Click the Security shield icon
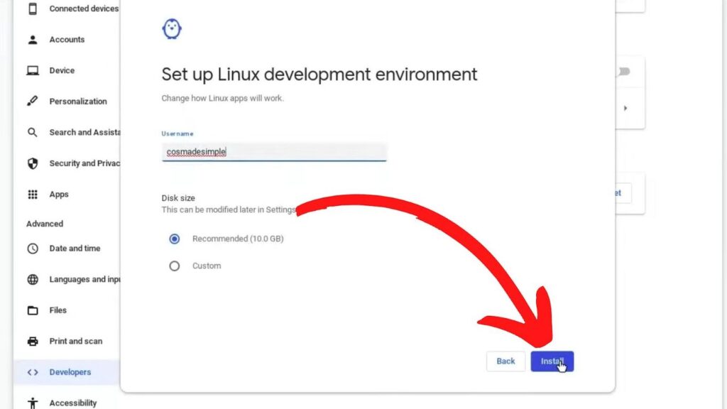 (x=33, y=163)
